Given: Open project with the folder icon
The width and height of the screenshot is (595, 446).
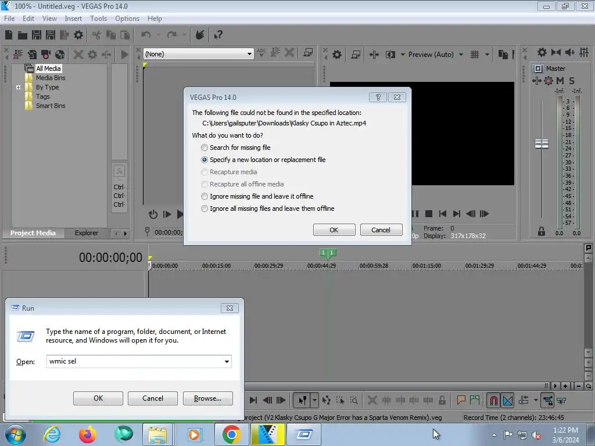Looking at the screenshot, I should click(23, 35).
